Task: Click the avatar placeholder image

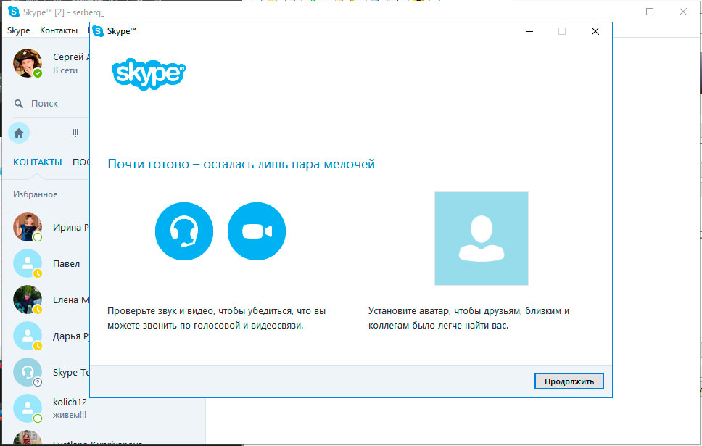Action: coord(482,239)
